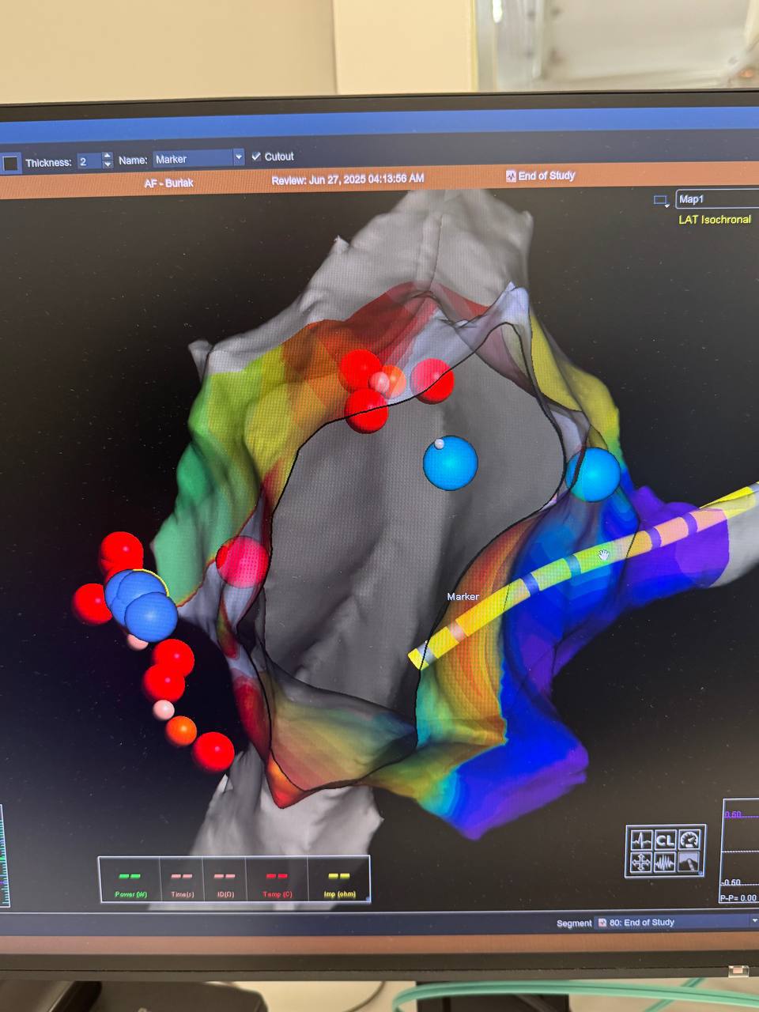Select the central blue tag sphere with white dot
Viewport: 759px width, 1012px height.
(451, 463)
